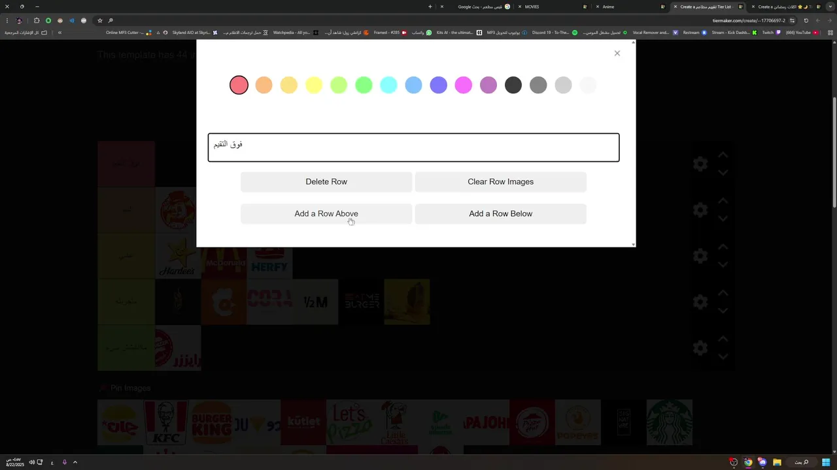Open settings gear for bottom tier row

[x=700, y=348]
